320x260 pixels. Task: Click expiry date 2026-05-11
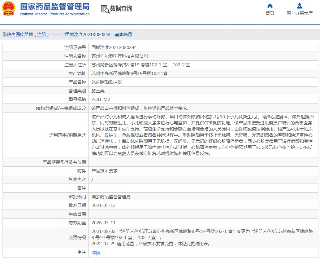click(103, 223)
